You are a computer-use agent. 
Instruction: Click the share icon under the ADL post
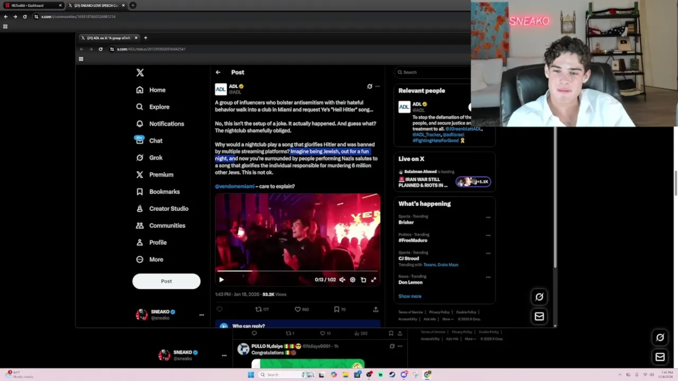376,310
